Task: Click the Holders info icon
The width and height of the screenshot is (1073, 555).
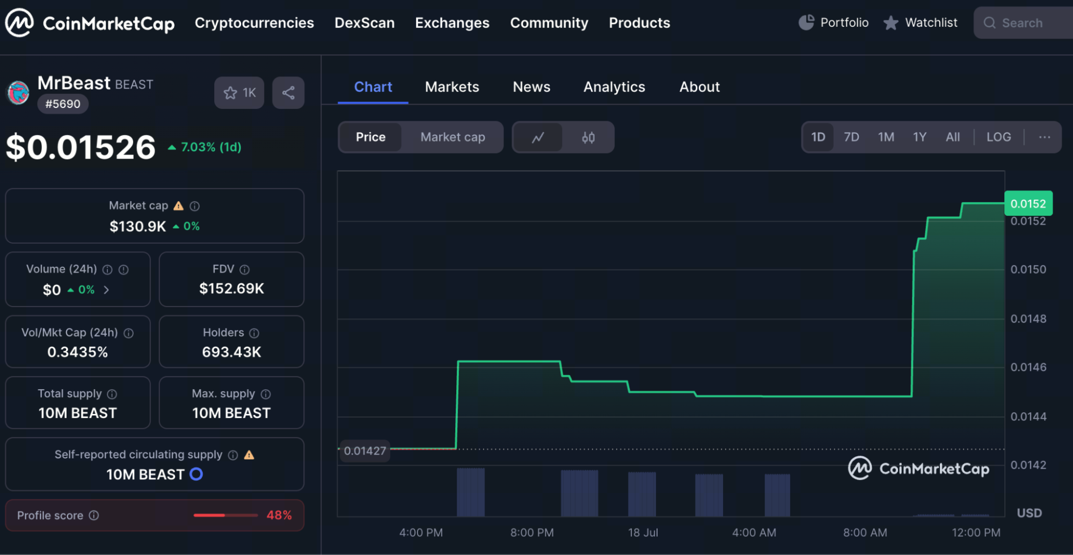Action: 254,333
